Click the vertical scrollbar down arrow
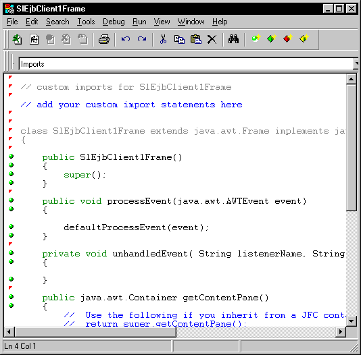The image size is (361, 355). click(x=352, y=321)
